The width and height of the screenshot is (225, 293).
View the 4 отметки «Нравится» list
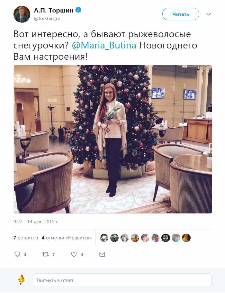point(67,238)
